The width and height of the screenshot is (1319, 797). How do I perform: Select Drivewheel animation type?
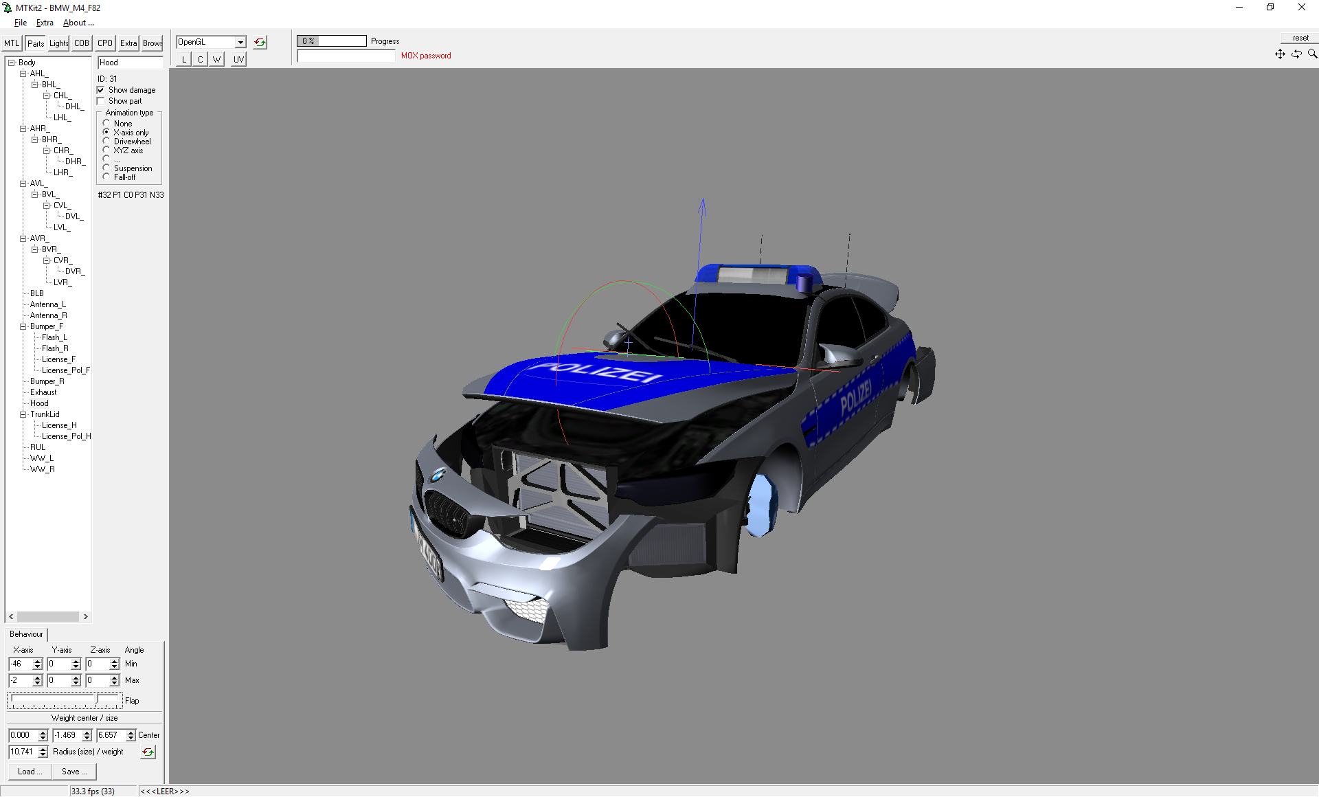(x=106, y=142)
